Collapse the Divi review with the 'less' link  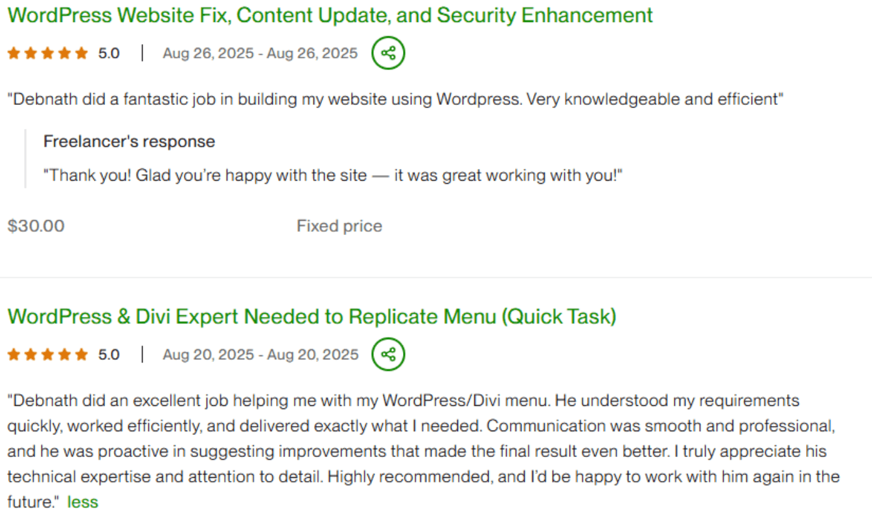(83, 502)
